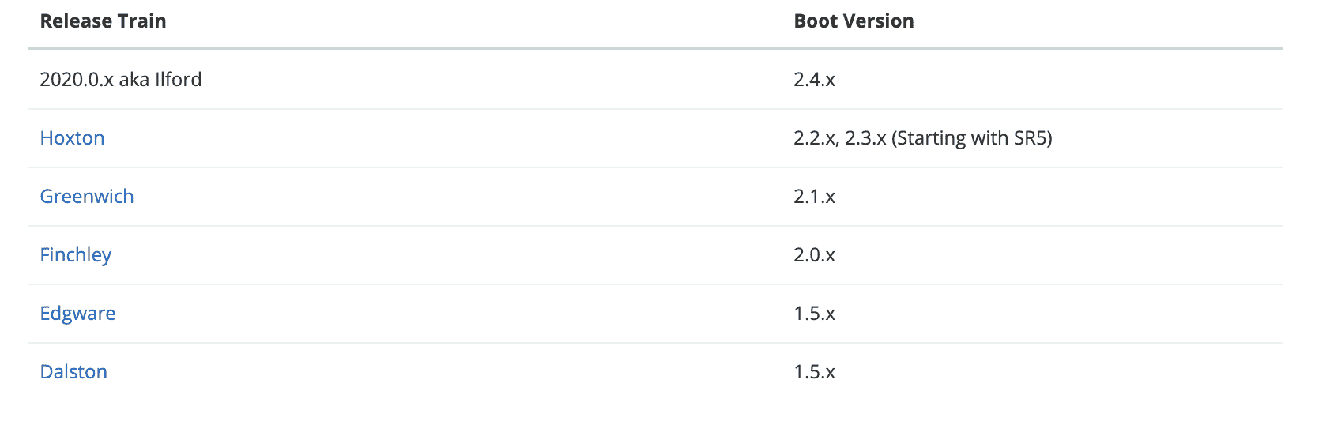This screenshot has height=425, width=1334.
Task: Visit the Dalston release train link
Action: pos(73,372)
